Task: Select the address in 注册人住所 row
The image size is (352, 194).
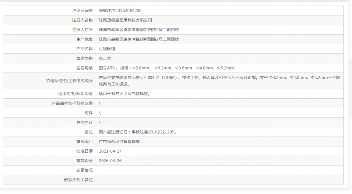Action: pyautogui.click(x=139, y=30)
